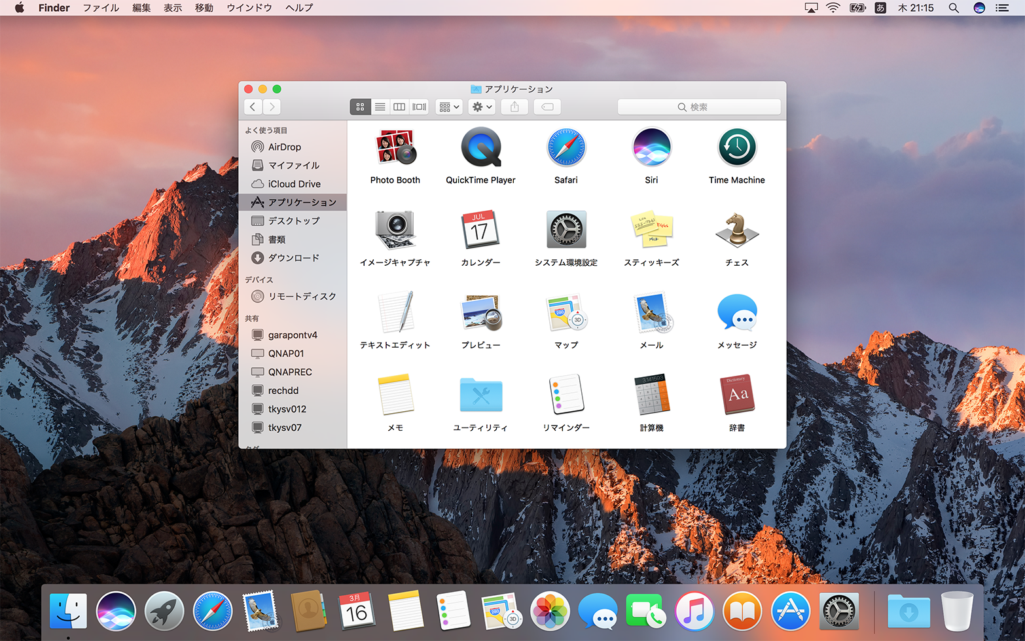Screen dimensions: 1025x641
Task: Select the イメージキャプチャ app icon
Action: point(395,230)
